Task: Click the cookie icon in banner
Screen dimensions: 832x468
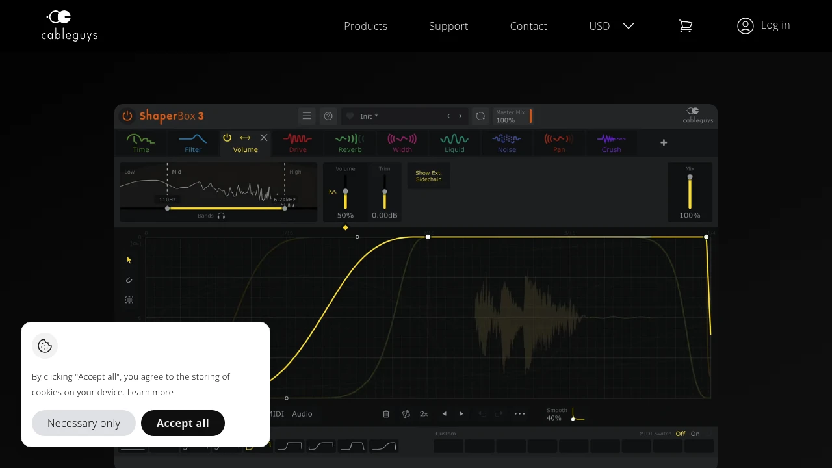Action: point(45,346)
